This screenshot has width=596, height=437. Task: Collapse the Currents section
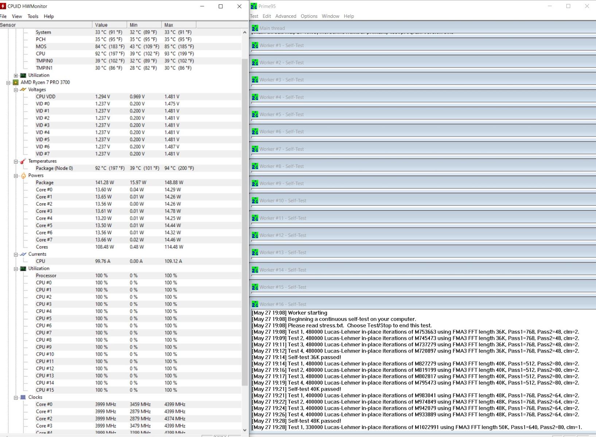point(16,255)
